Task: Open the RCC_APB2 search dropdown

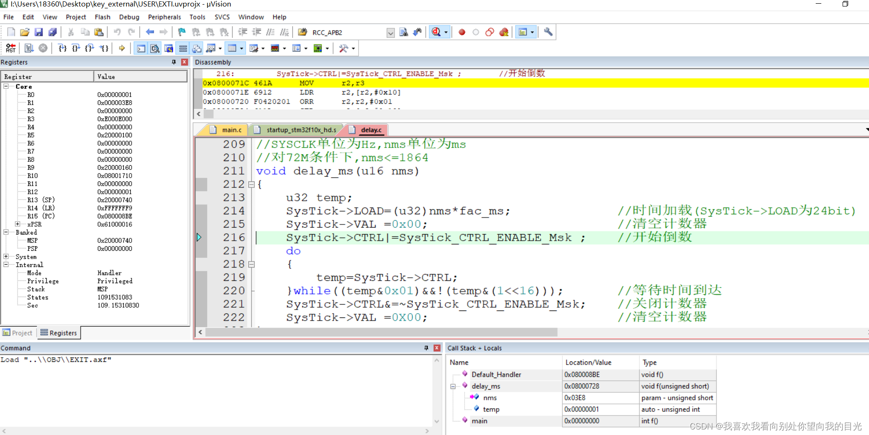Action: click(x=390, y=32)
